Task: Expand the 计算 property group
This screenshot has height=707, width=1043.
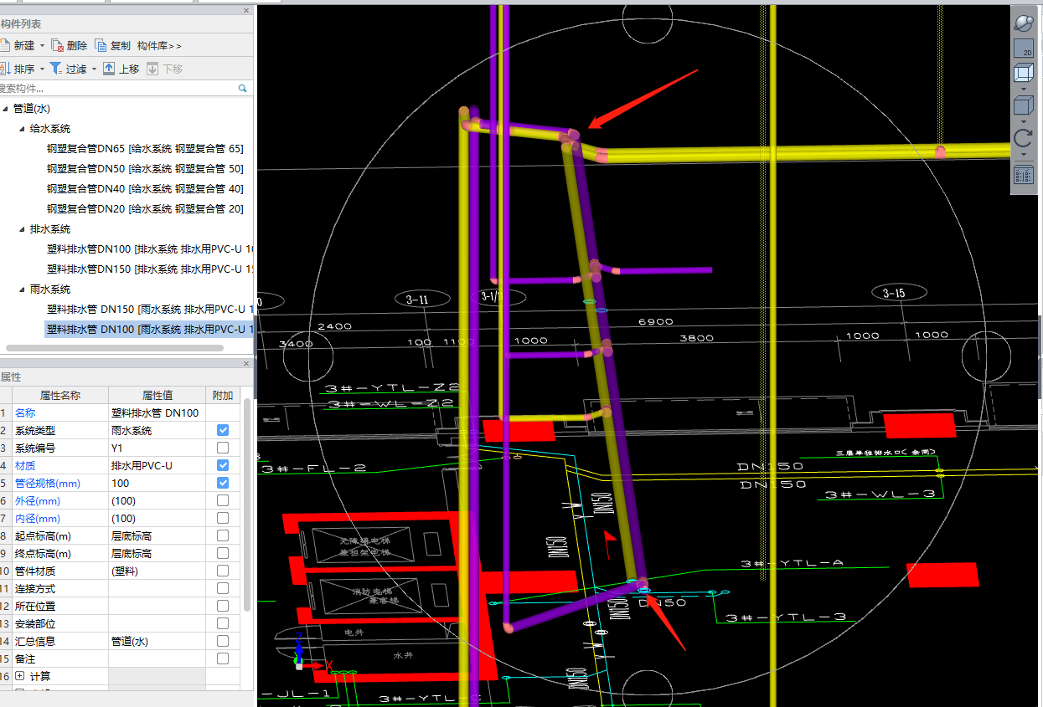Action: click(20, 676)
